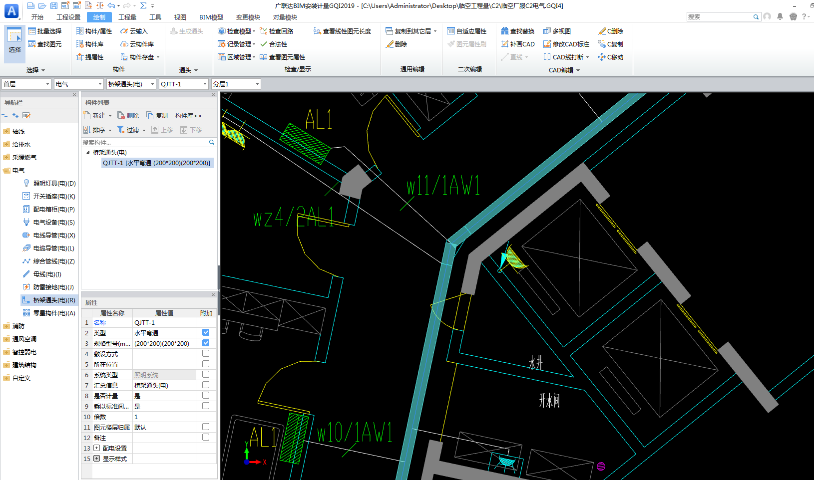This screenshot has width=814, height=480.
Task: Click 查看图元属性 view element properties
Action: (x=282, y=57)
